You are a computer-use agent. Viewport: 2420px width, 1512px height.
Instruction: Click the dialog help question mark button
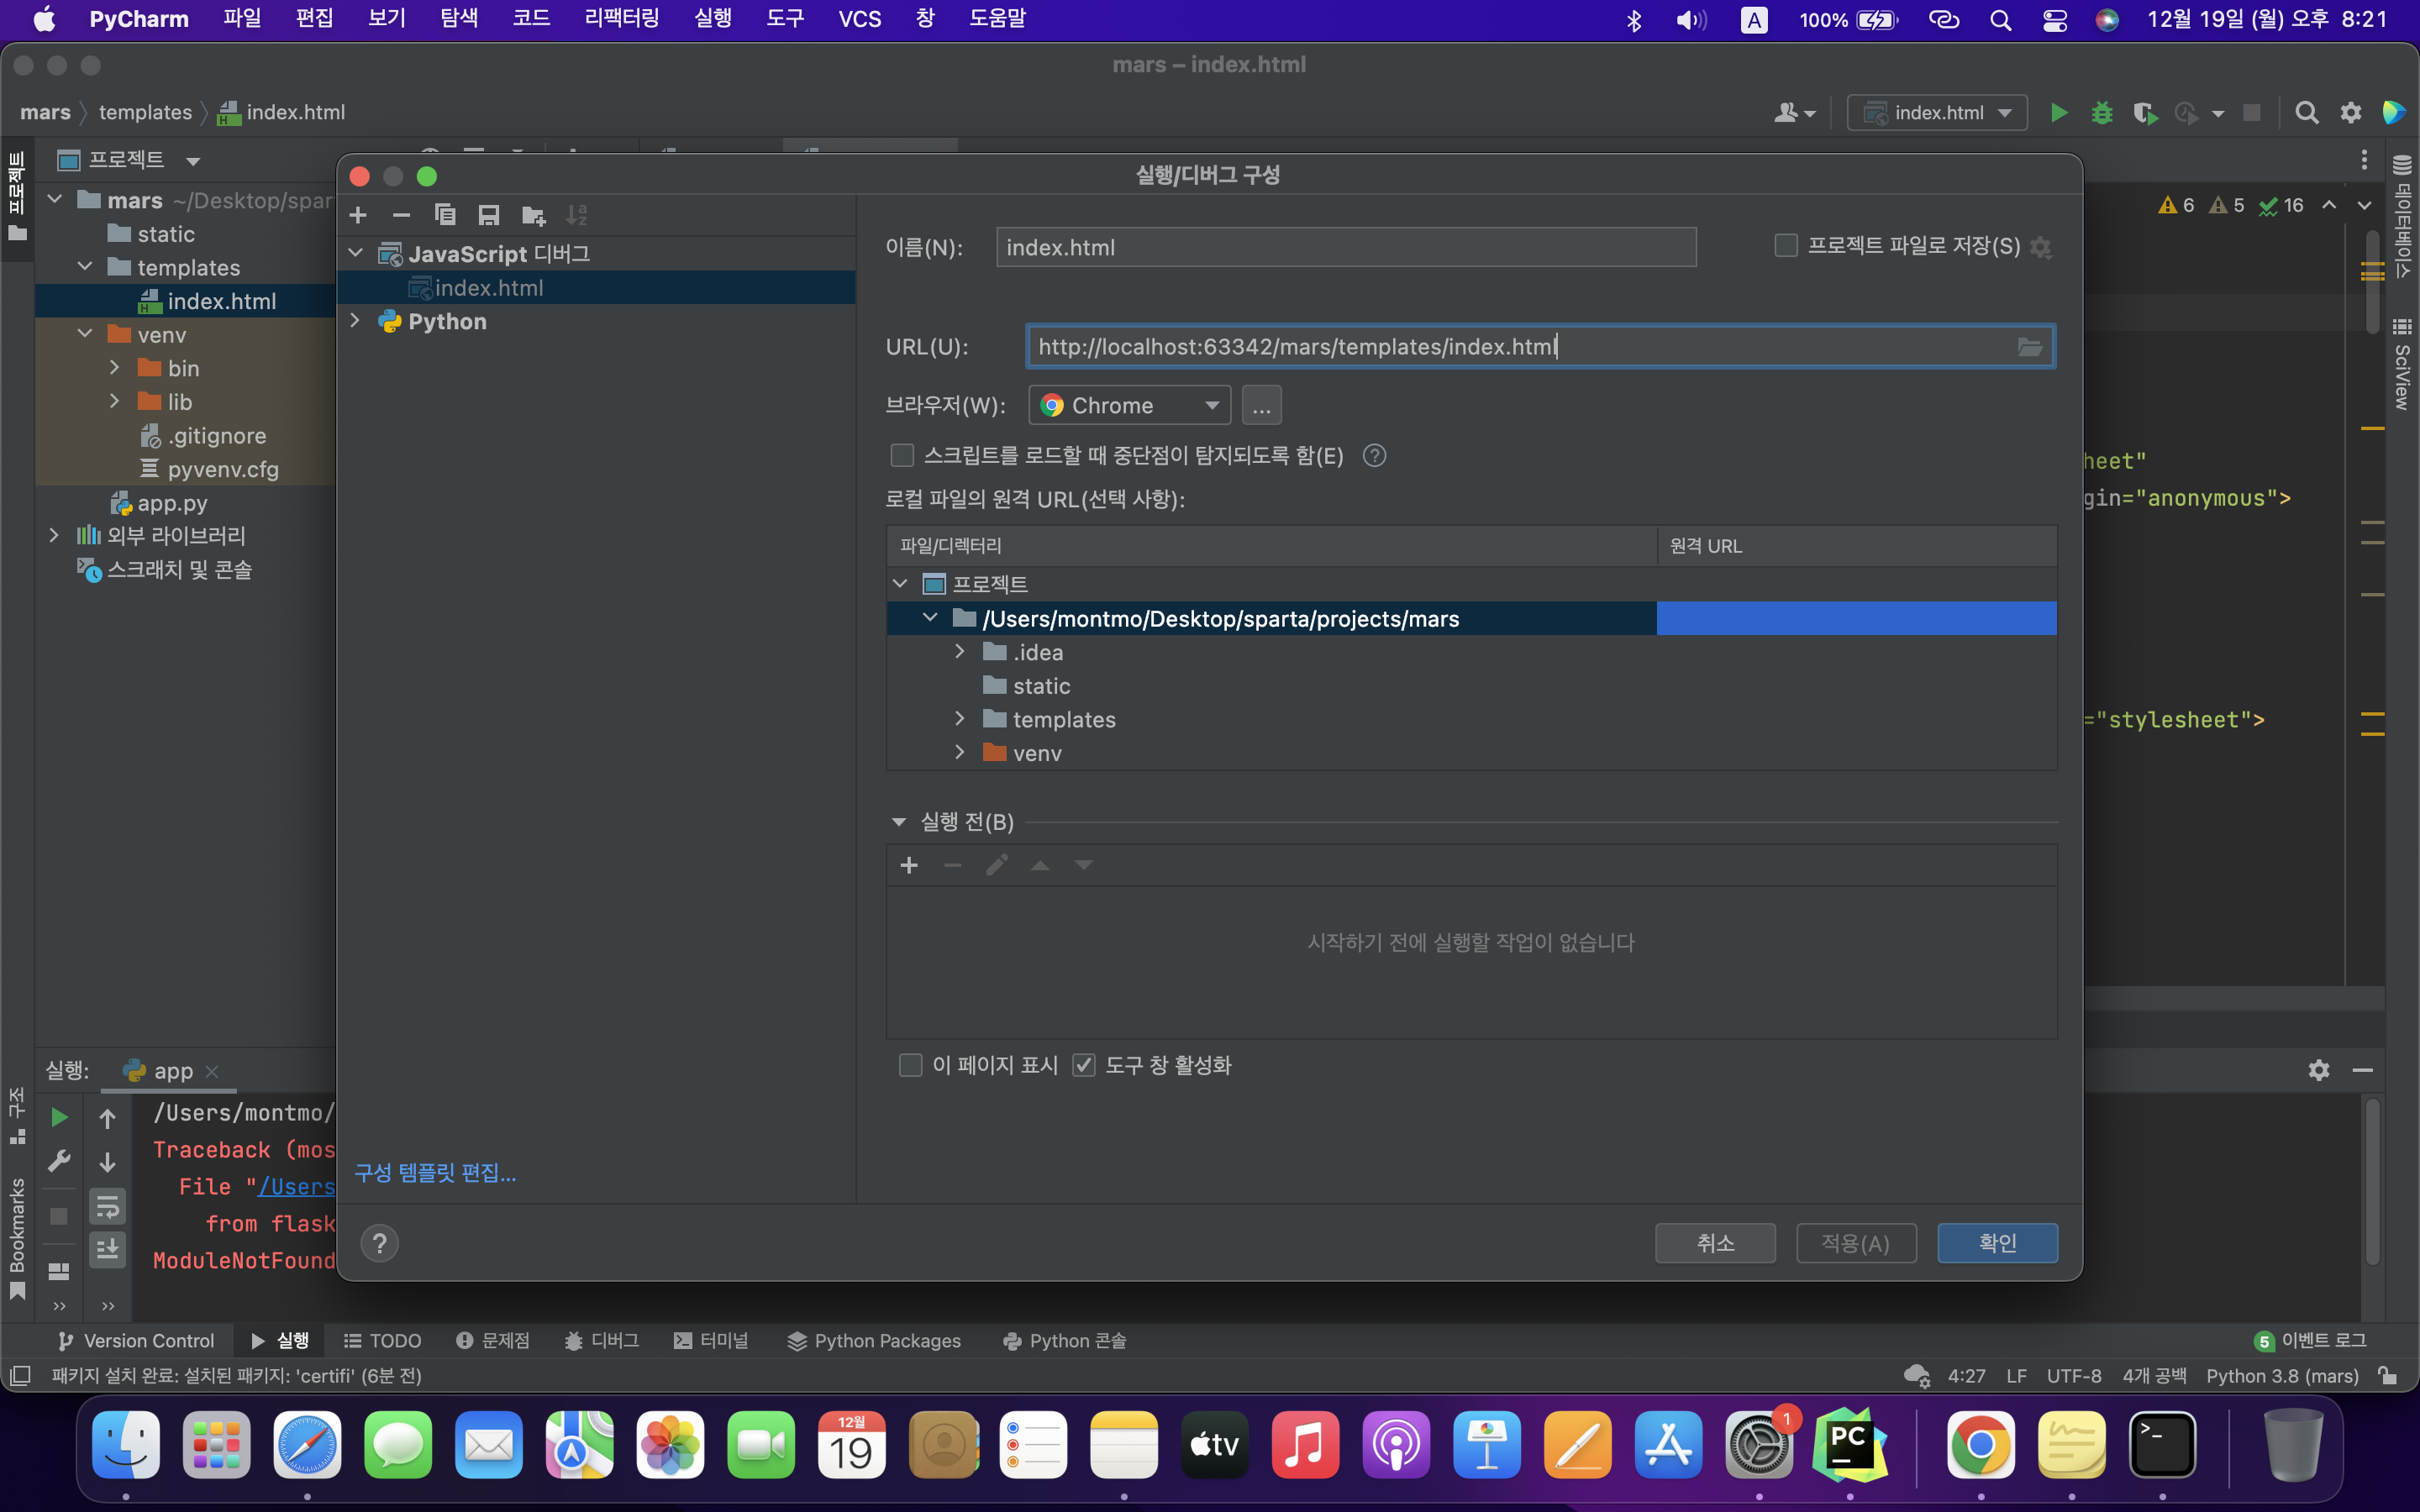click(380, 1243)
